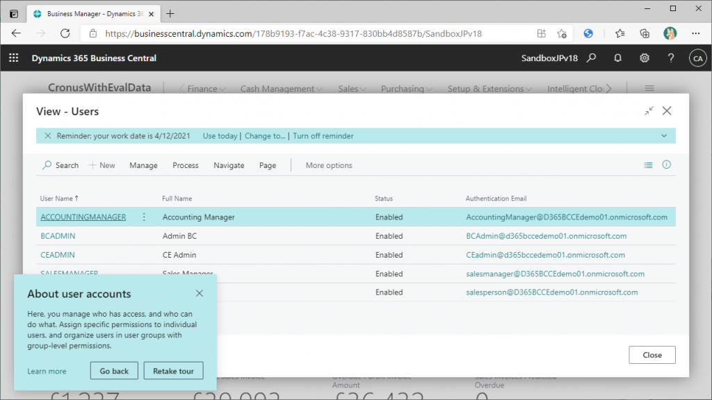Click the Dynamics 365 Business Central title
Image resolution: width=712 pixels, height=400 pixels.
tap(94, 58)
